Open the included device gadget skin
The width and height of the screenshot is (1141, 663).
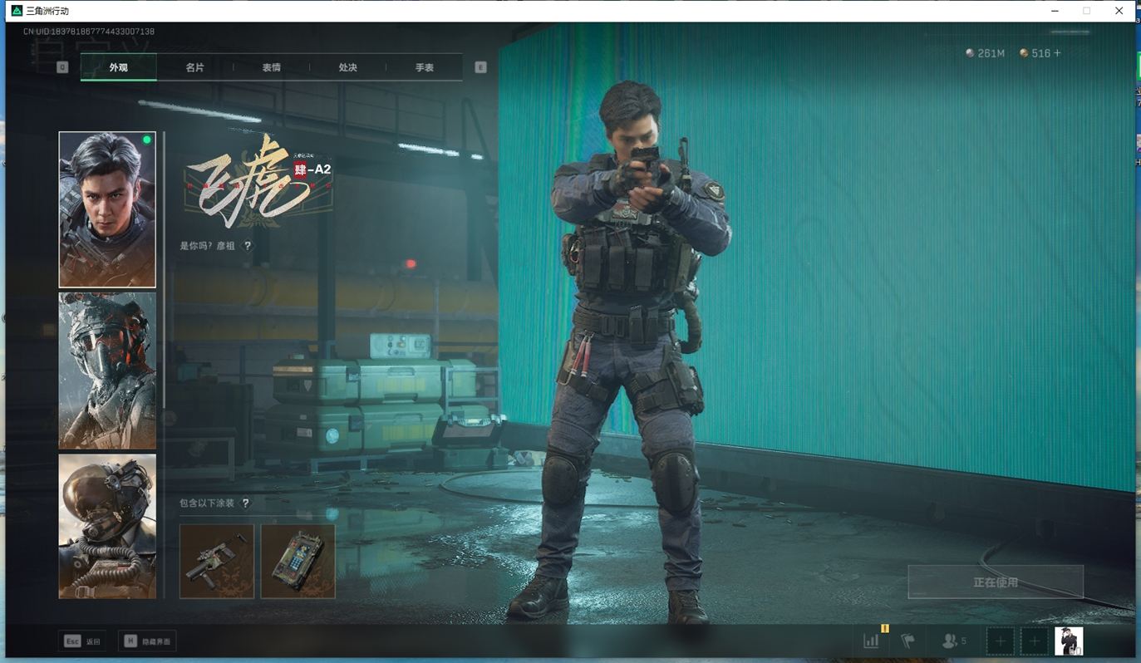tap(298, 561)
